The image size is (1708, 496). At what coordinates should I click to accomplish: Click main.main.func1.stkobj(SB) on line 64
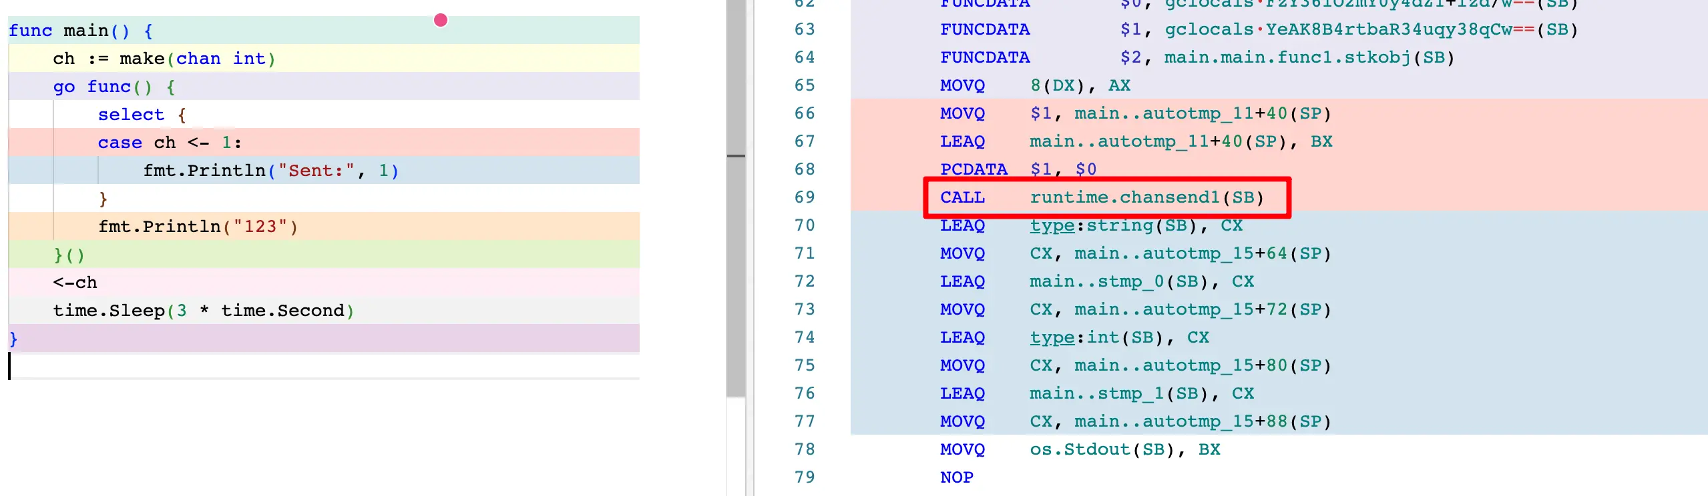click(1309, 57)
